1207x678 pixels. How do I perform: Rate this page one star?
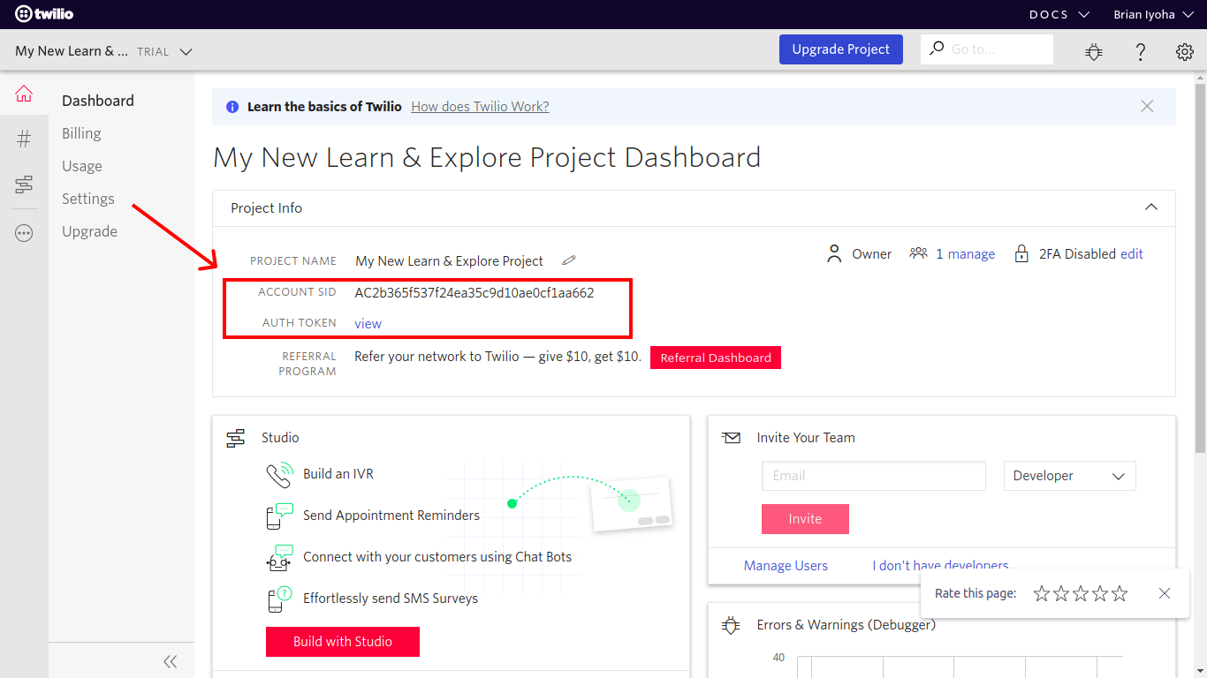(1042, 593)
